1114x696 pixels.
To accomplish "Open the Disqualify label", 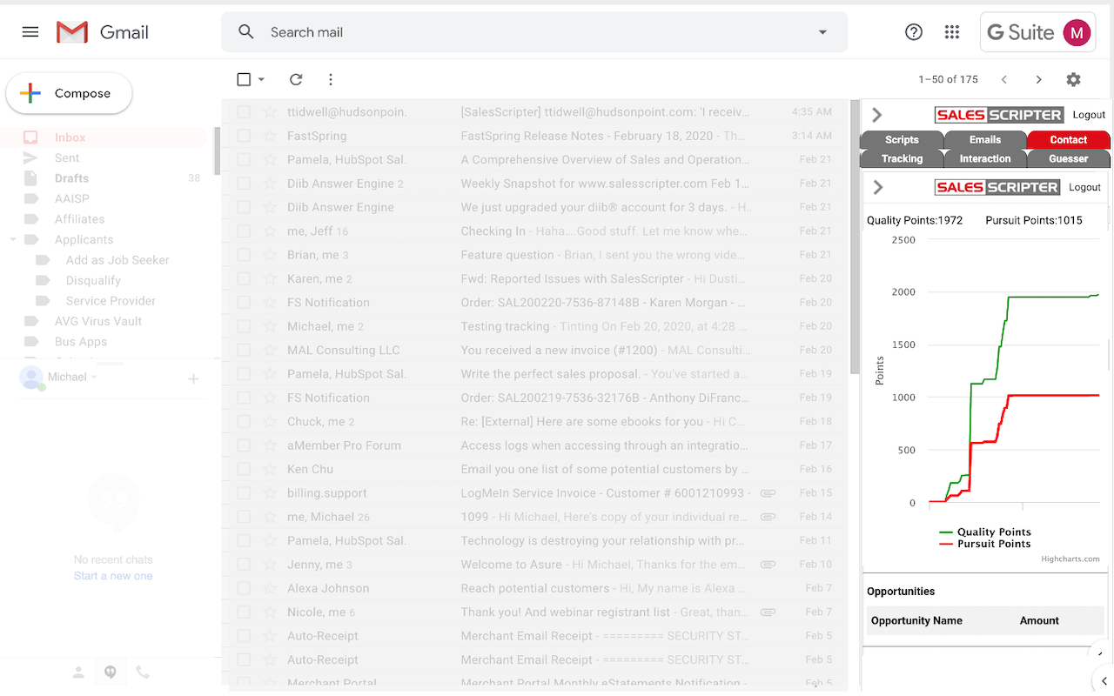I will 93,280.
